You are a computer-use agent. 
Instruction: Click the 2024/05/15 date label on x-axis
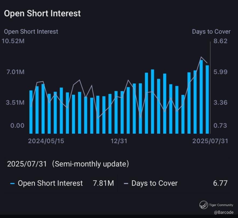tap(46, 141)
